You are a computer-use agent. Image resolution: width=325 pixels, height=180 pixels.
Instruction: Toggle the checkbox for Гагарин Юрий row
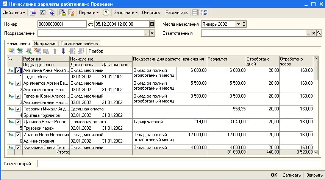coord(18,96)
